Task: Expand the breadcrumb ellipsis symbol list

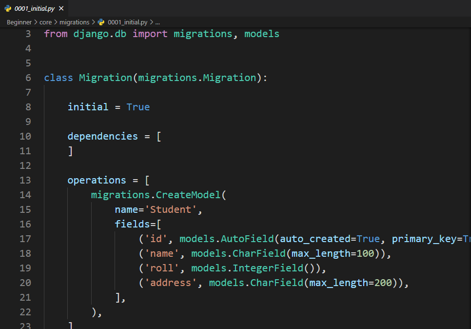Action: (157, 22)
